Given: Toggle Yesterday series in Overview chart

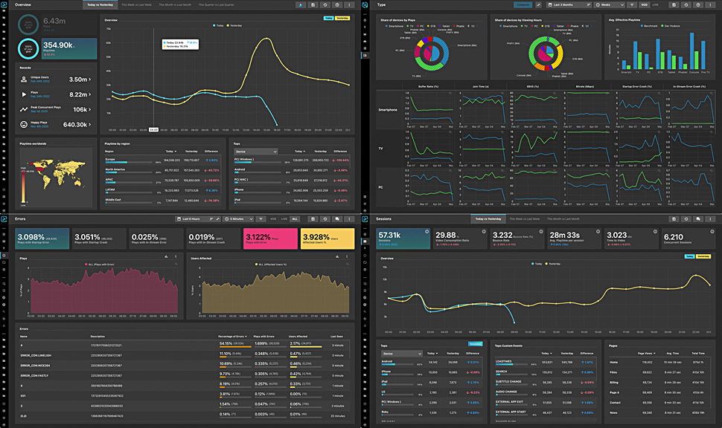Looking at the screenshot, I should pos(234,26).
